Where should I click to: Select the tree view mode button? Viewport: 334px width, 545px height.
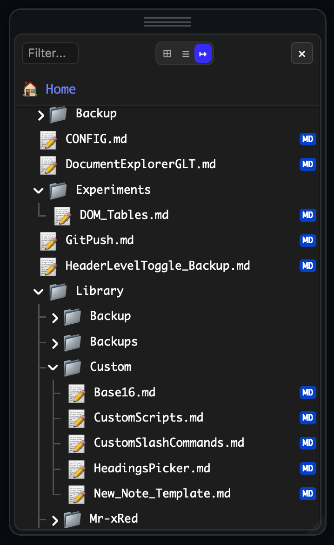click(x=203, y=54)
